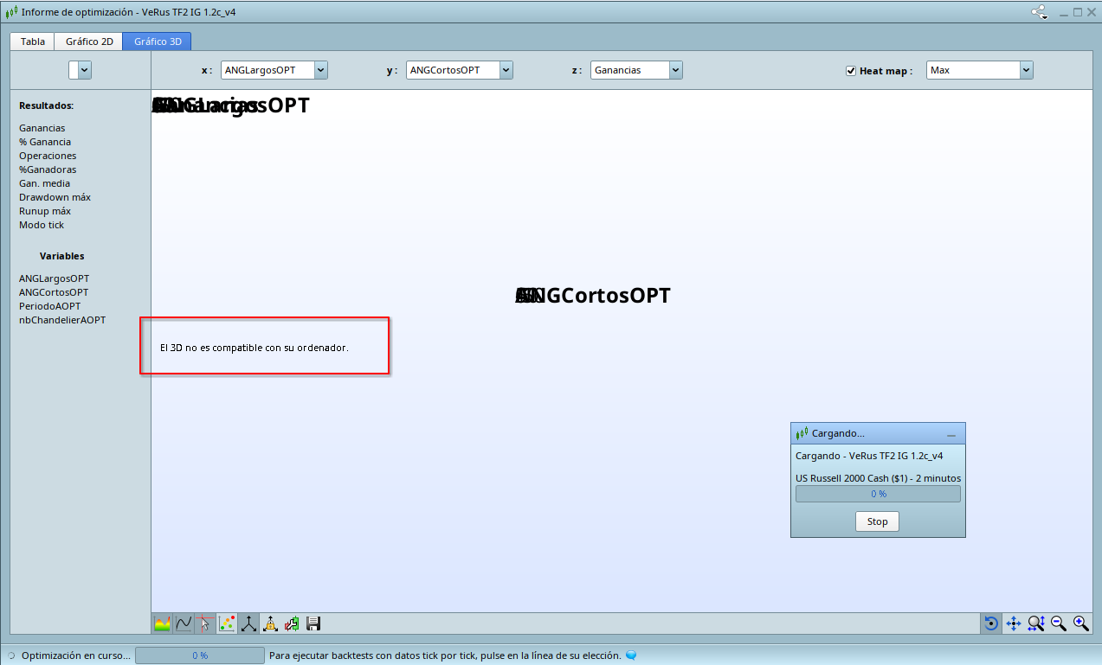Screen dimensions: 1102x665
Task: Activate the rotate view tool
Action: pos(991,623)
